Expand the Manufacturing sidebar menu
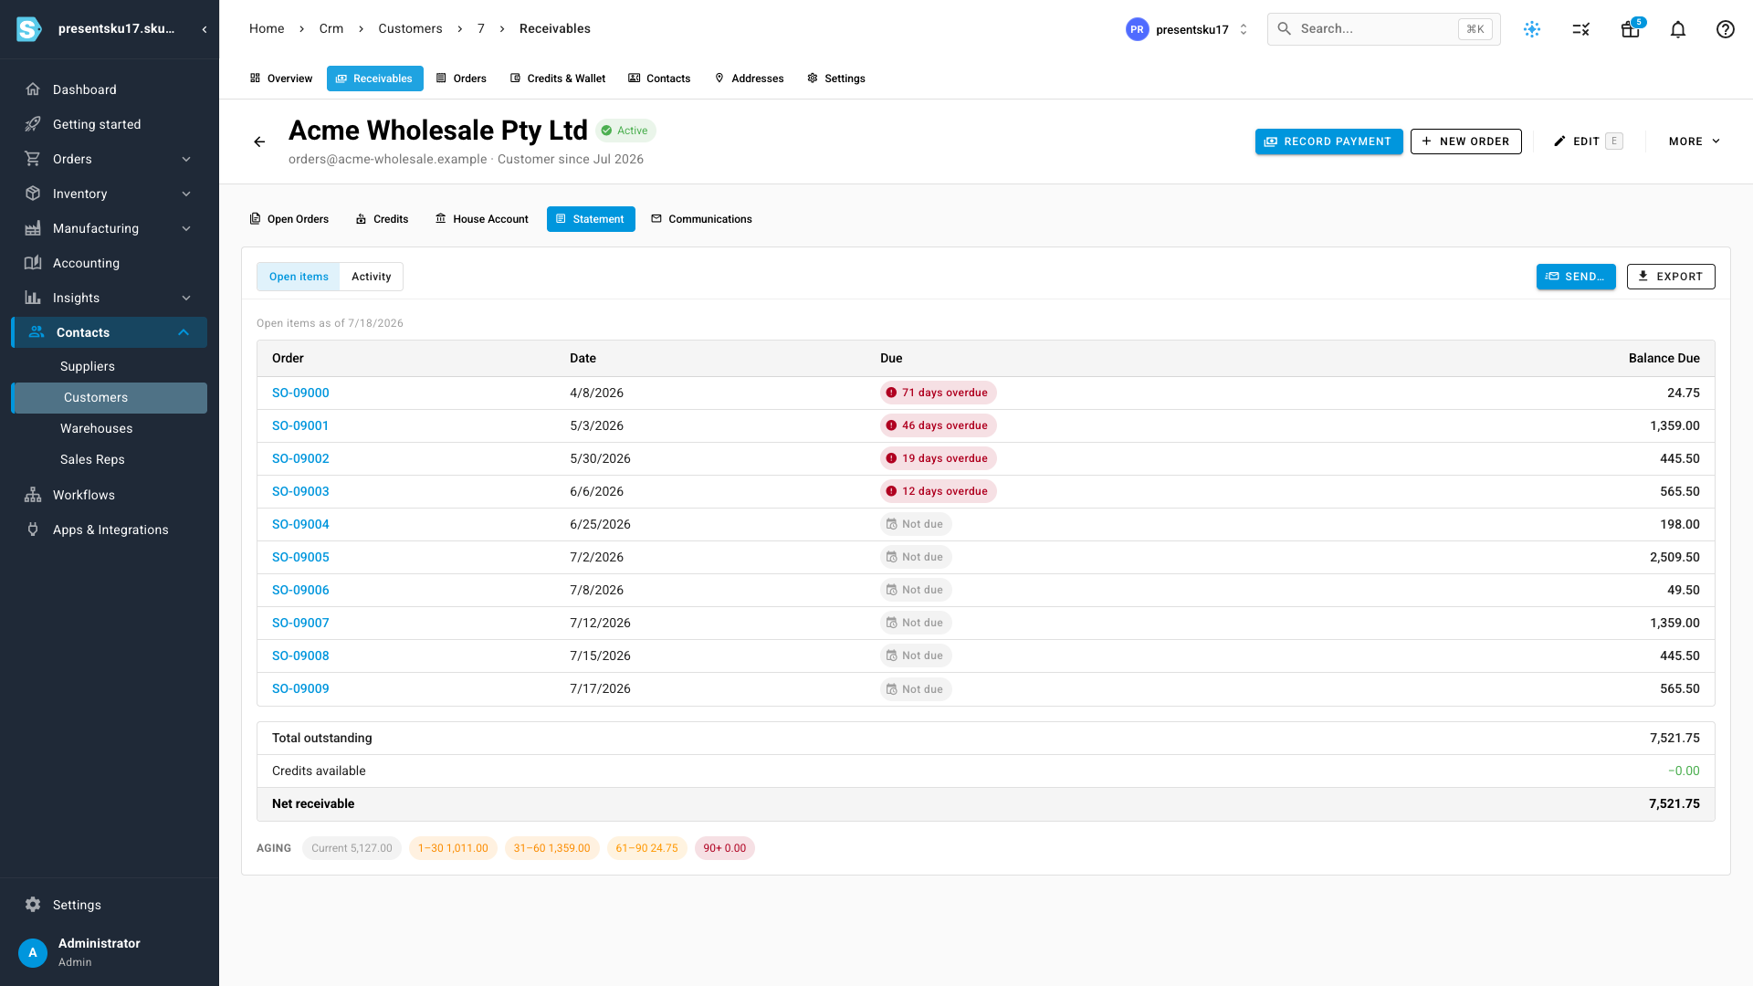Viewport: 1753px width, 986px height. [x=110, y=228]
